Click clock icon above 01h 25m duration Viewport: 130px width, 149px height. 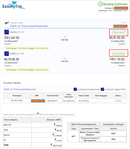pyautogui.click(x=65, y=59)
